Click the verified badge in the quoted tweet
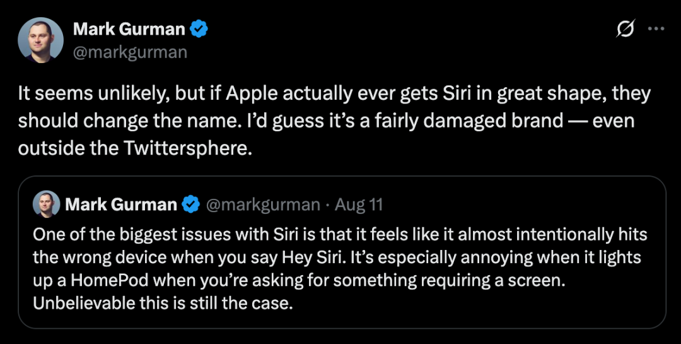This screenshot has height=344, width=681. click(x=191, y=205)
